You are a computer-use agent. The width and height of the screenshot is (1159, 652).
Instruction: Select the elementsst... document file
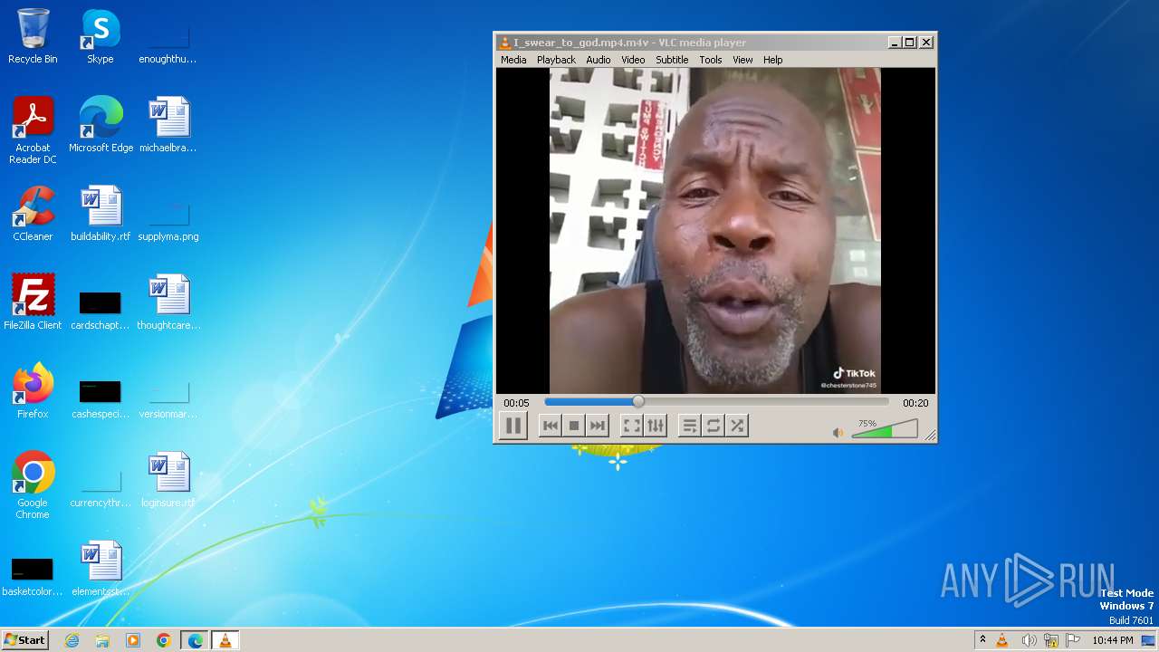coord(101,569)
